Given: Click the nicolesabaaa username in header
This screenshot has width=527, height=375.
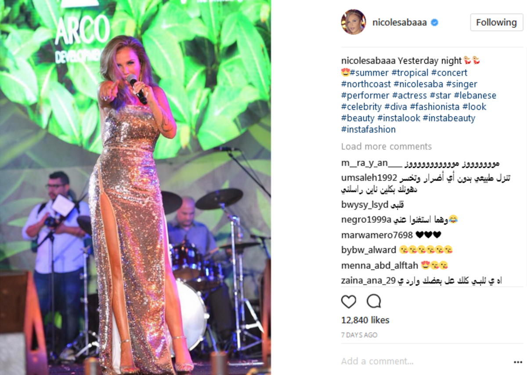Looking at the screenshot, I should click(400, 23).
